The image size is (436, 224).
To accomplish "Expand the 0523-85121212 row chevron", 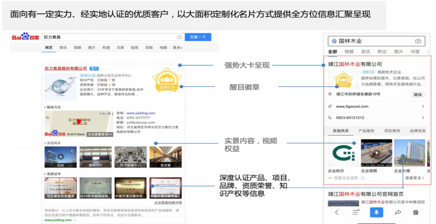I will [x=423, y=118].
